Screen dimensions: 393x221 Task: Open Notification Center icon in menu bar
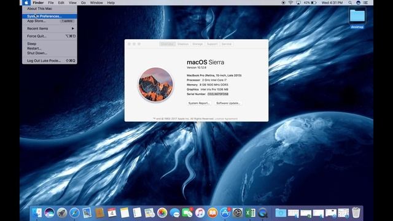tap(366, 2)
